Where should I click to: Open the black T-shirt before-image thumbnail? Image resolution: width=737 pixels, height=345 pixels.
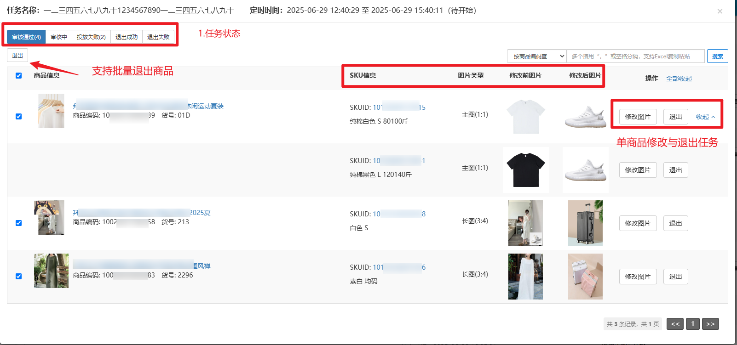tap(525, 170)
